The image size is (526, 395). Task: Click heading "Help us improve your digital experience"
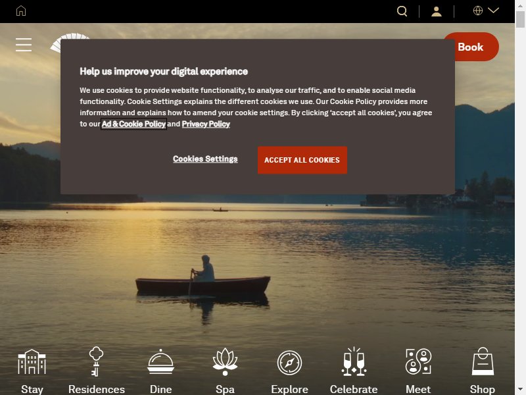(x=164, y=72)
